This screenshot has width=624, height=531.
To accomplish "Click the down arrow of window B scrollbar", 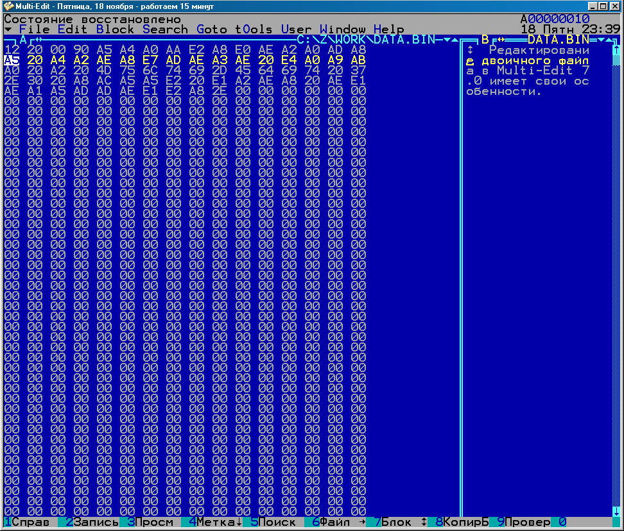I will 616,511.
